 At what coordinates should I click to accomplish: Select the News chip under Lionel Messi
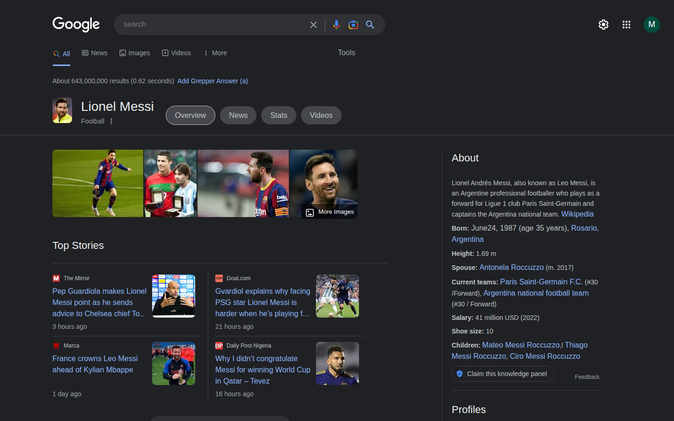point(238,116)
